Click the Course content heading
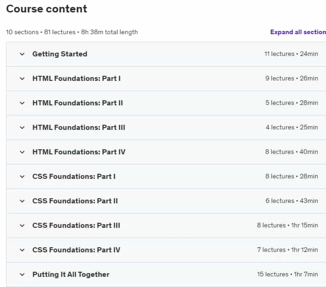The height and width of the screenshot is (287, 326). pos(47,9)
